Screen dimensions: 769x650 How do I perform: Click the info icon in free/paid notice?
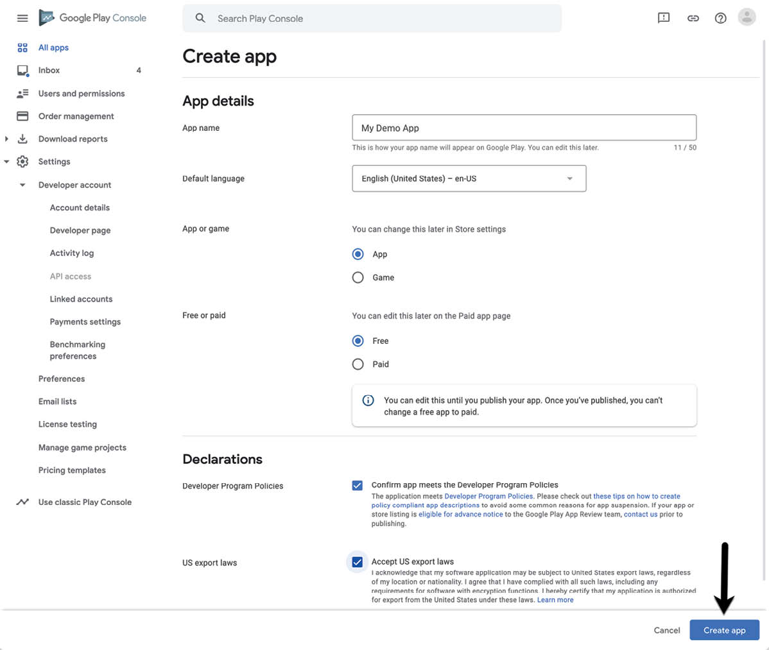[x=368, y=400]
